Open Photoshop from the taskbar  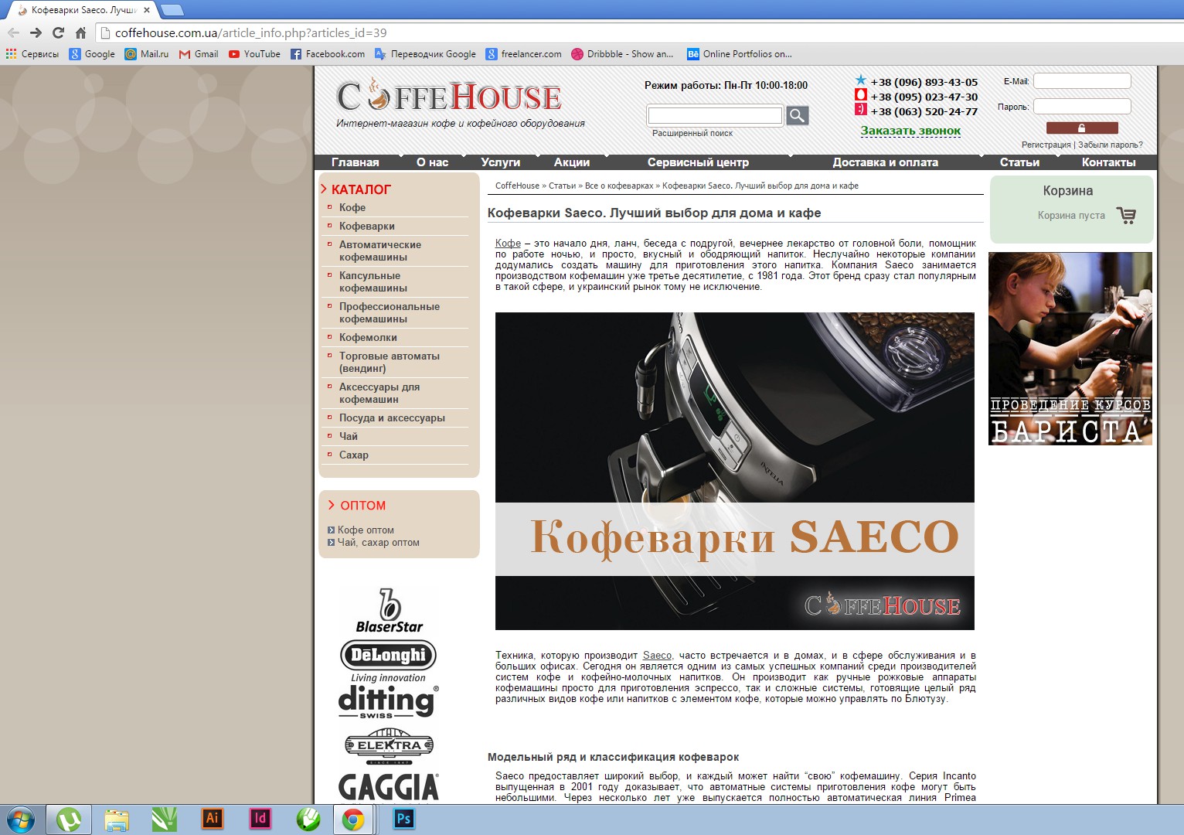403,818
